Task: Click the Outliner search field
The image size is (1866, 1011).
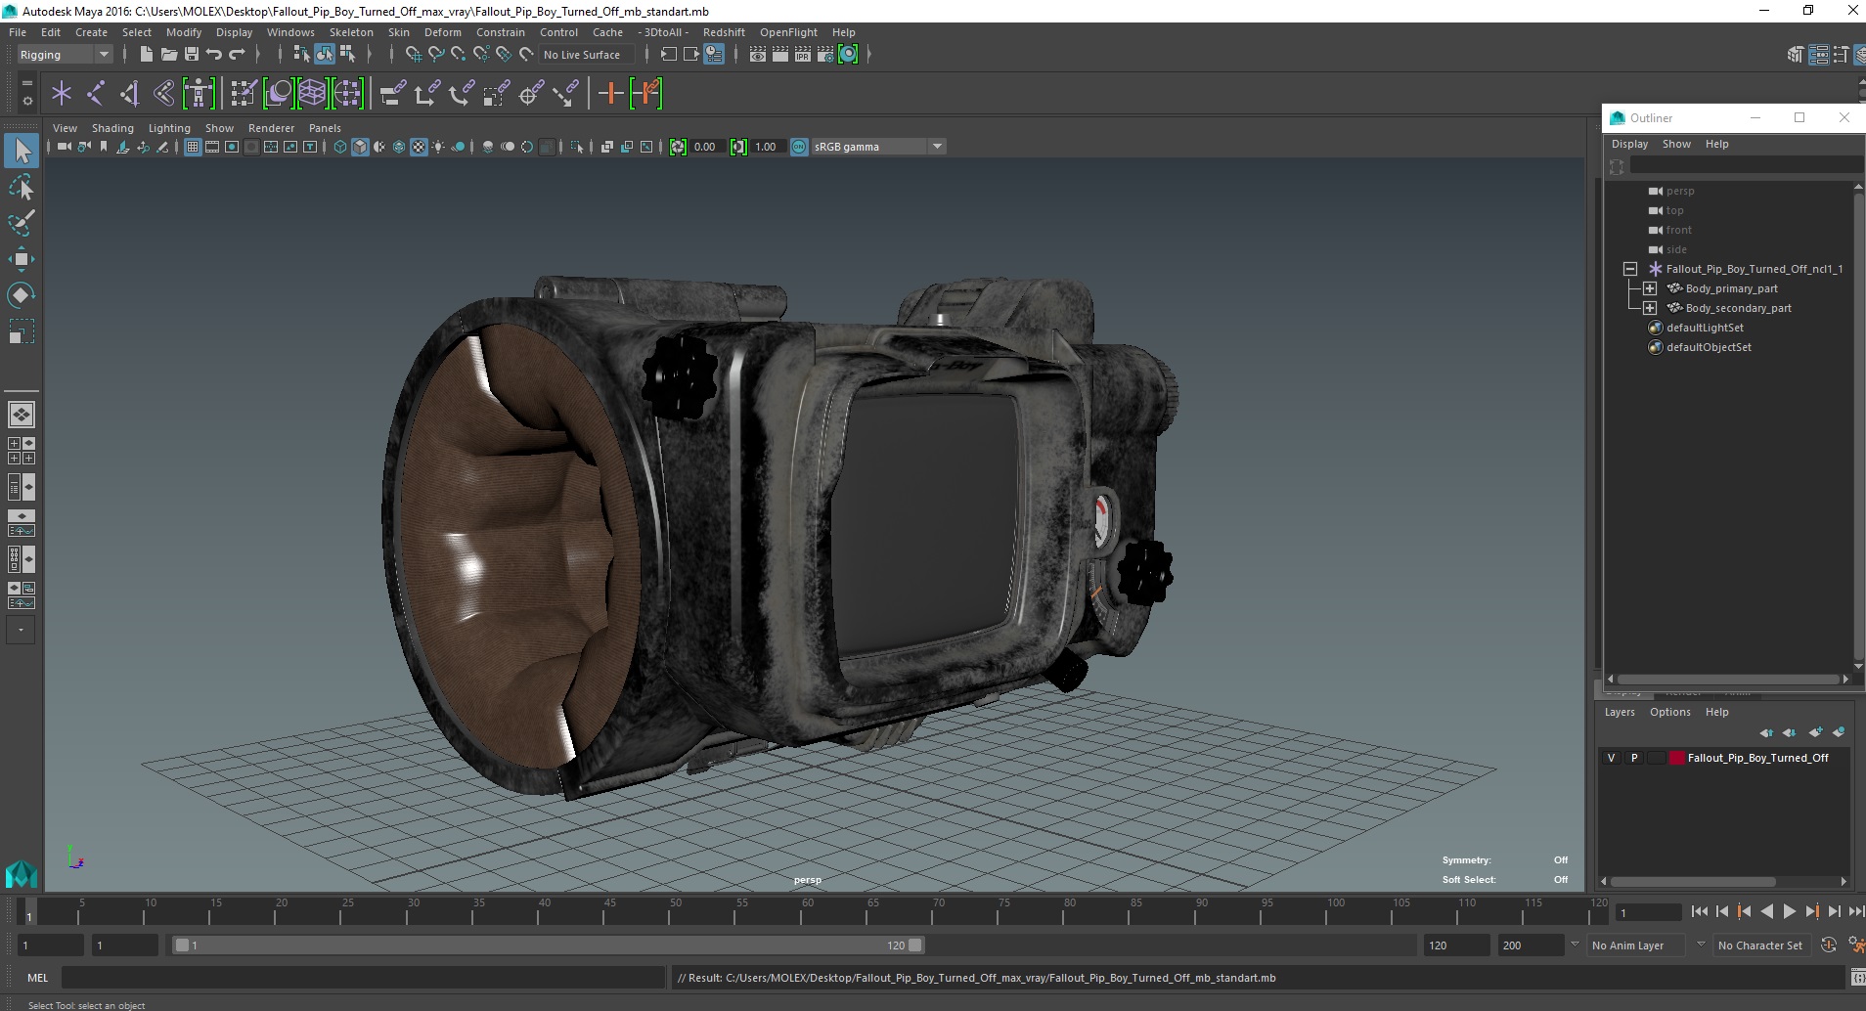Action: 1745,165
